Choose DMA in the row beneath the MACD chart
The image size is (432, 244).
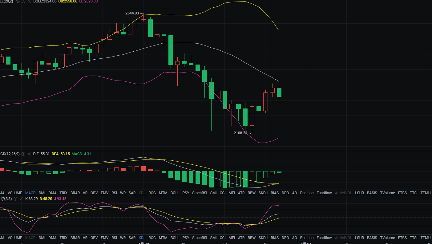[52, 193]
